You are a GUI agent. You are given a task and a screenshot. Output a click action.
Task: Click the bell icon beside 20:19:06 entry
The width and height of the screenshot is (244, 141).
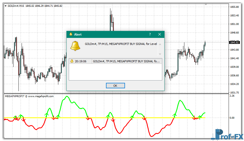72,61
